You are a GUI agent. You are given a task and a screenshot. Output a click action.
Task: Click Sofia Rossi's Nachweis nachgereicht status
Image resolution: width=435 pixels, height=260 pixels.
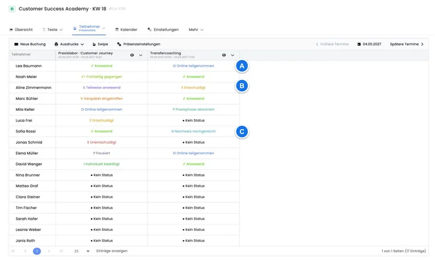(193, 131)
